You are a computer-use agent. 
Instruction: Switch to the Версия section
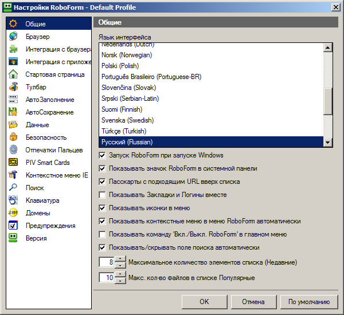tap(36, 238)
